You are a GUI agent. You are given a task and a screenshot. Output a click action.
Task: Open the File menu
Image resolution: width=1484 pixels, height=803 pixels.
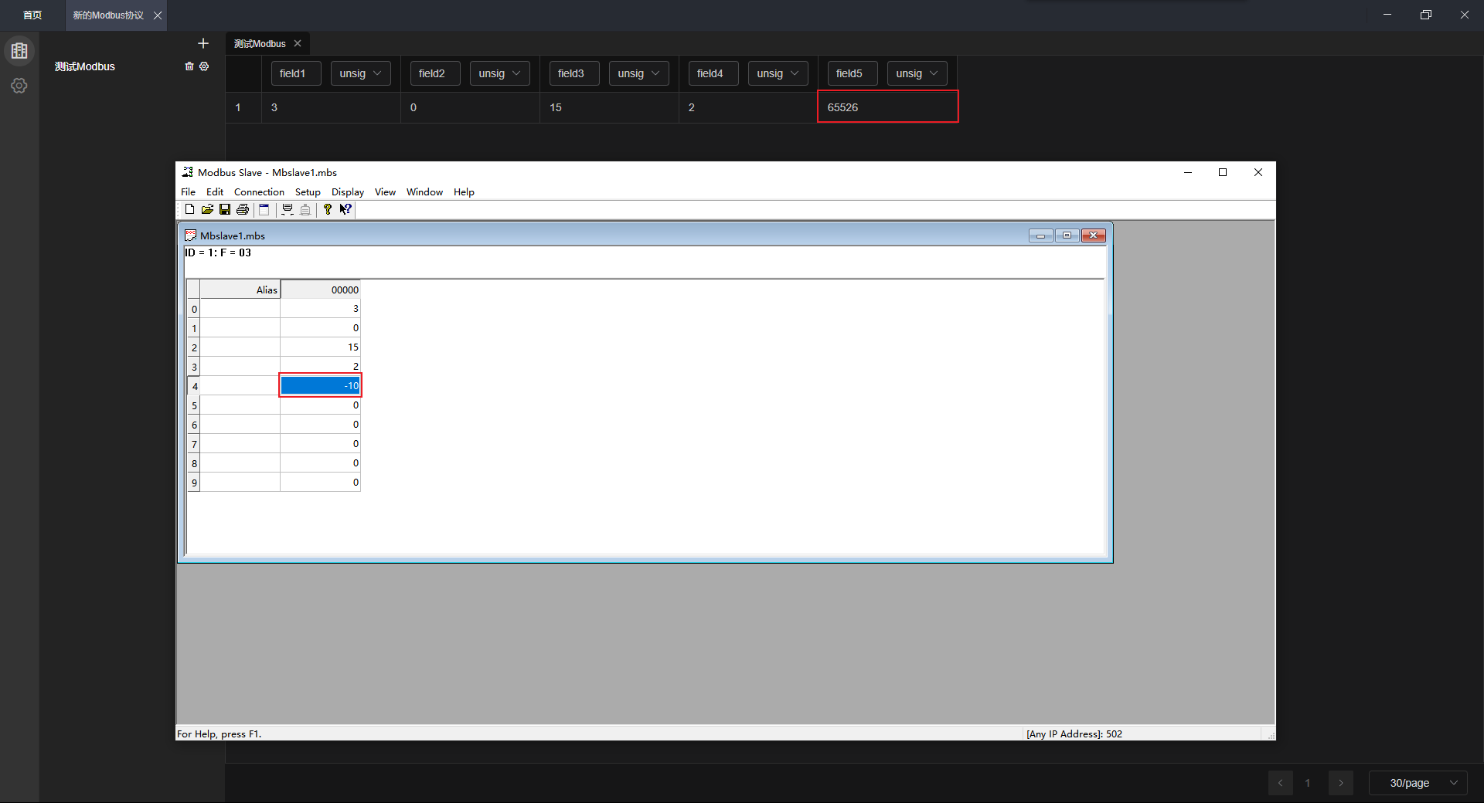click(x=188, y=191)
